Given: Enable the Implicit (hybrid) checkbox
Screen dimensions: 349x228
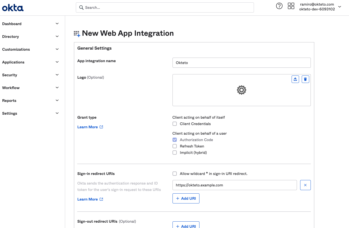Looking at the screenshot, I should click(175, 153).
